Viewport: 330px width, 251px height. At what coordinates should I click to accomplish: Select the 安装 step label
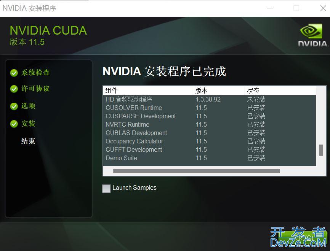click(28, 124)
